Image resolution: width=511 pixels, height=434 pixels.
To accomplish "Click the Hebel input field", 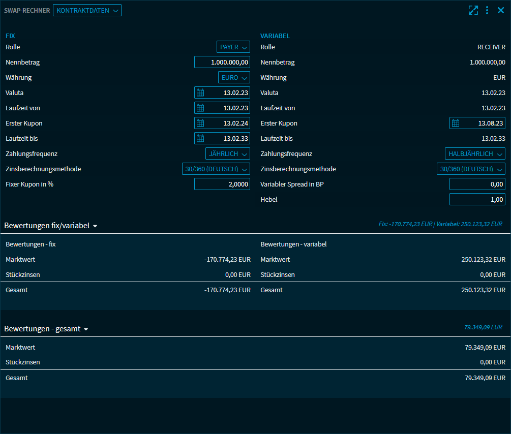I will (x=477, y=200).
